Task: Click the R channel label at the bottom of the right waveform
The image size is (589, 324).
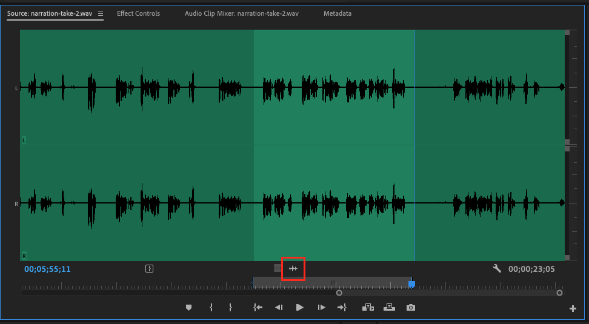Action: tap(24, 256)
